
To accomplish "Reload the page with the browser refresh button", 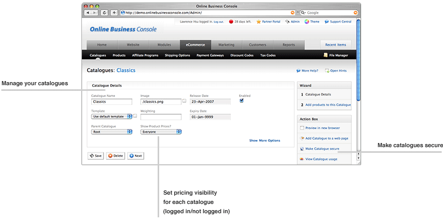I will point(105,12).
